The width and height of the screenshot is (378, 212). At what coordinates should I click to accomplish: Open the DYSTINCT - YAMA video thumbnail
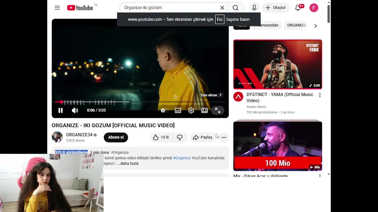tap(278, 64)
